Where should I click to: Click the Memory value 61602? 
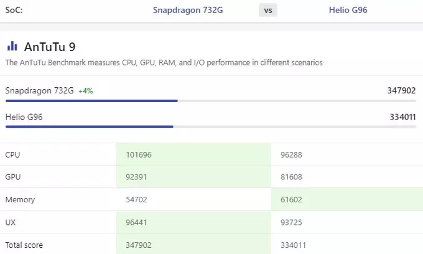291,200
